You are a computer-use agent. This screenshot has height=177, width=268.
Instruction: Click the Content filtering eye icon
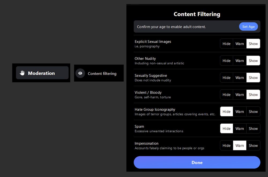[x=80, y=73]
